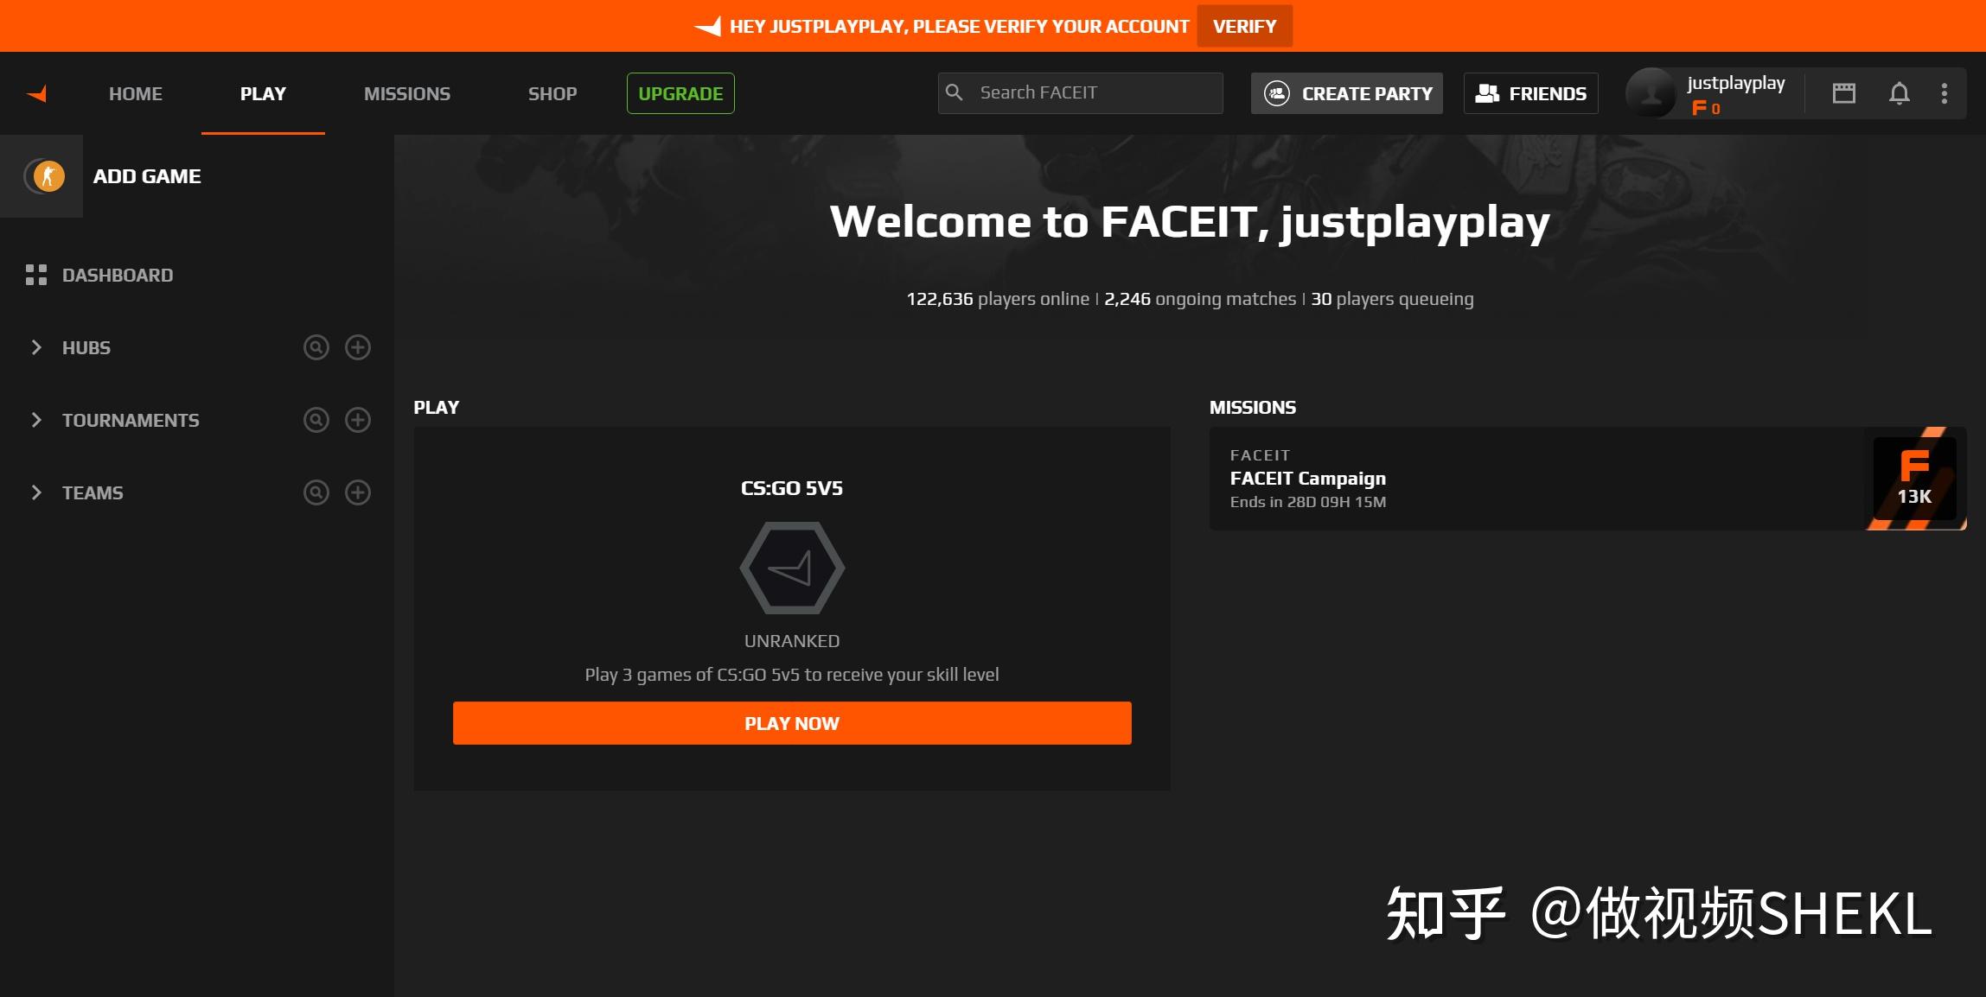Screen dimensions: 1986x997
Task: Open the notifications bell
Action: (x=1899, y=92)
